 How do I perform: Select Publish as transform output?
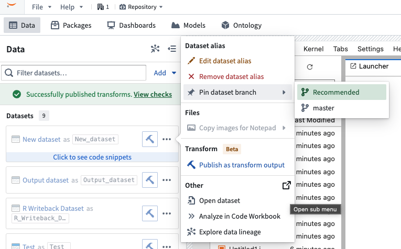[237, 165]
